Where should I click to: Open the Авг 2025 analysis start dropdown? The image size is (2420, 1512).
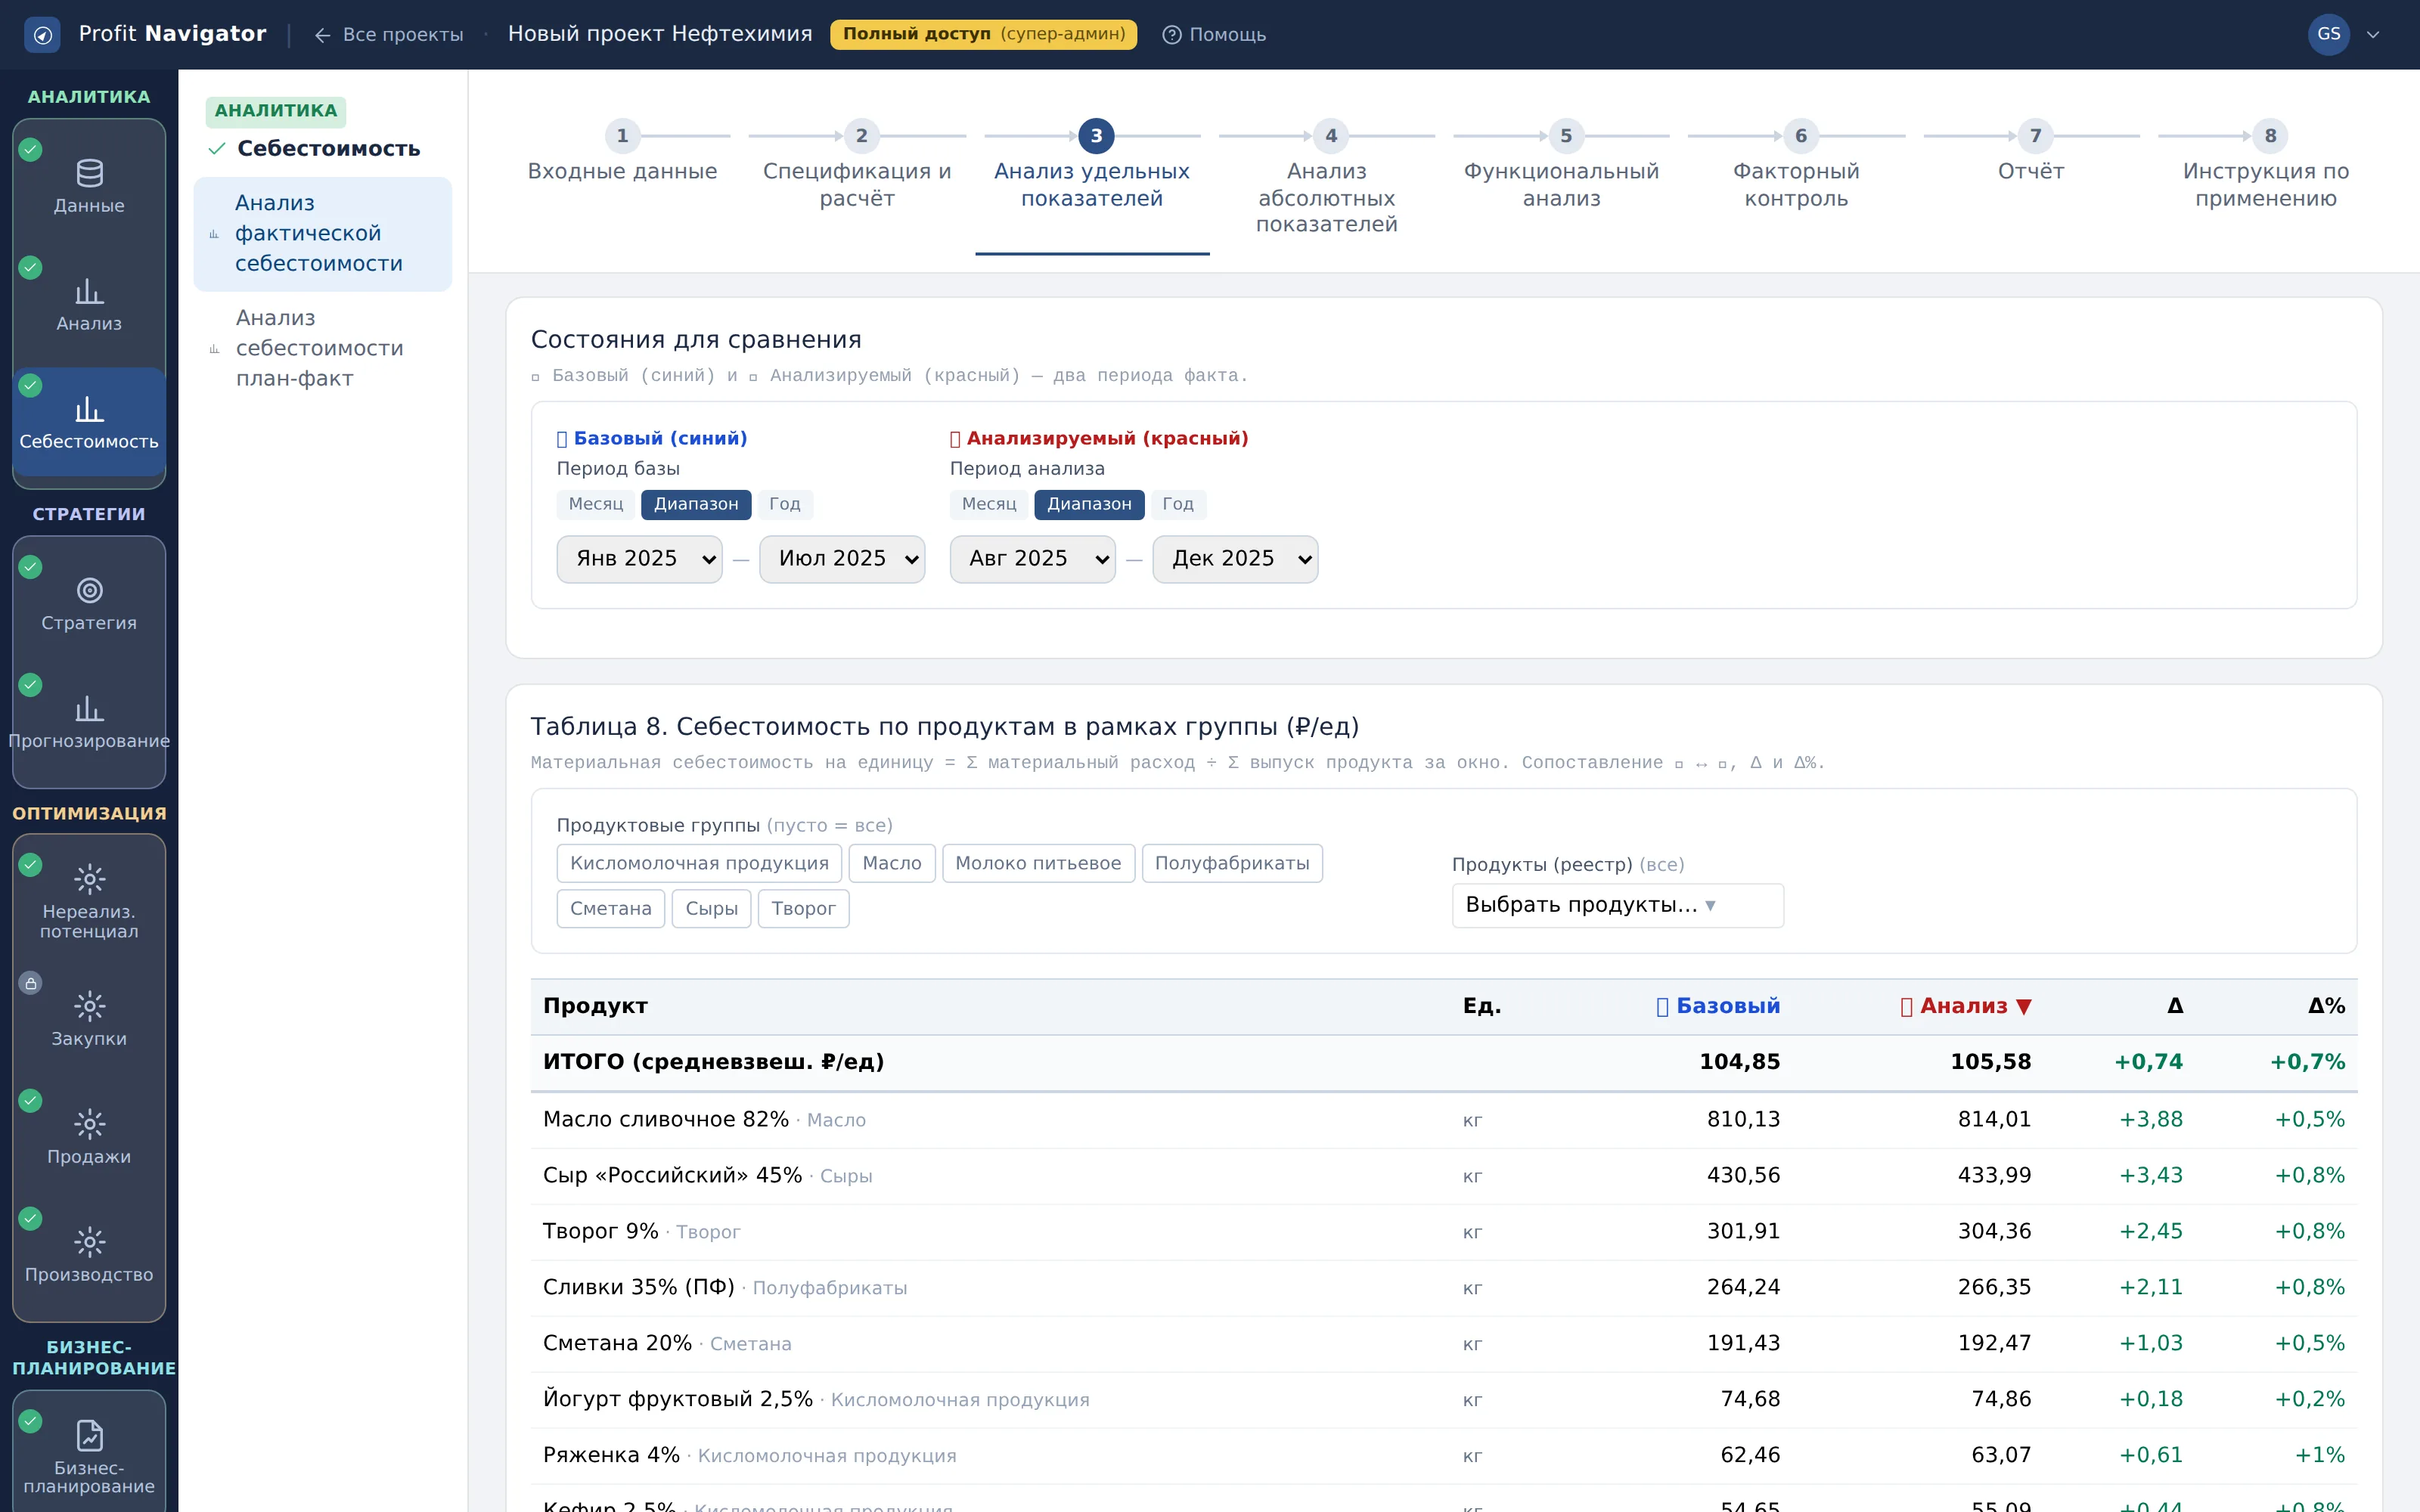tap(1032, 559)
